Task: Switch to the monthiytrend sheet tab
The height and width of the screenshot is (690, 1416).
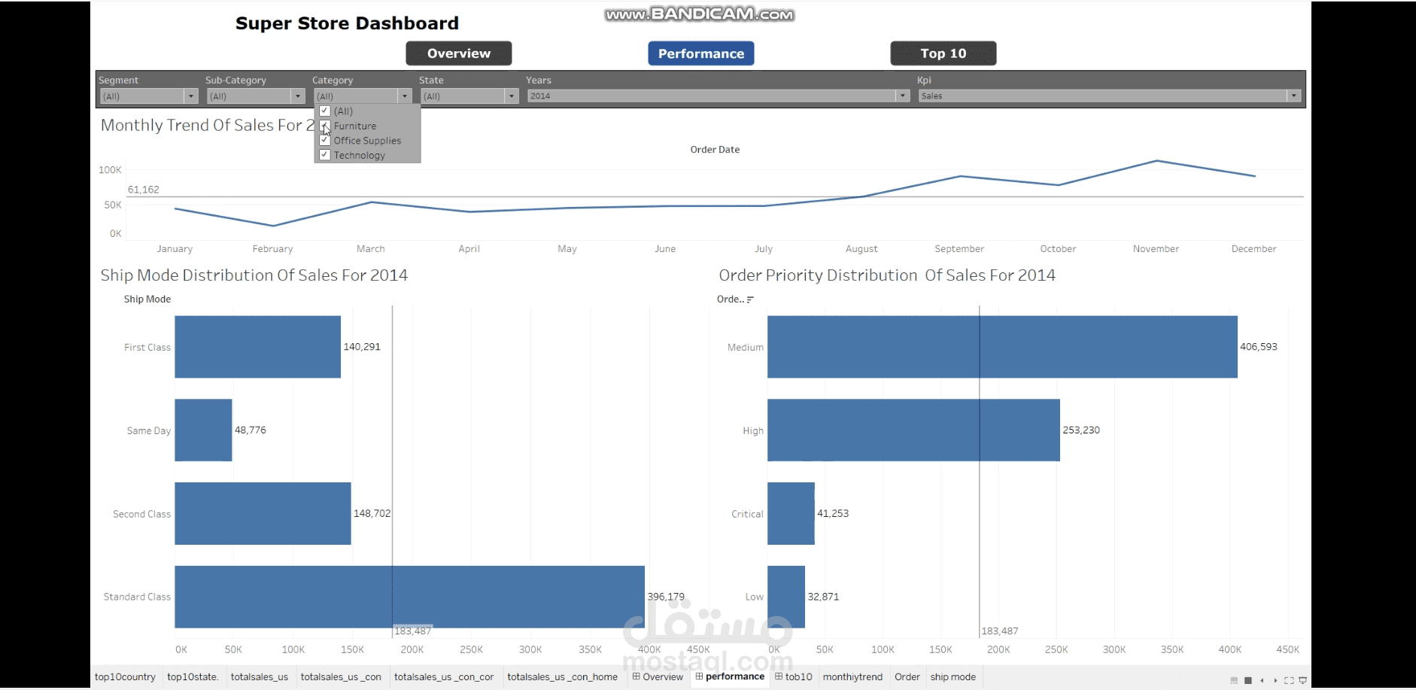Action: tap(852, 677)
